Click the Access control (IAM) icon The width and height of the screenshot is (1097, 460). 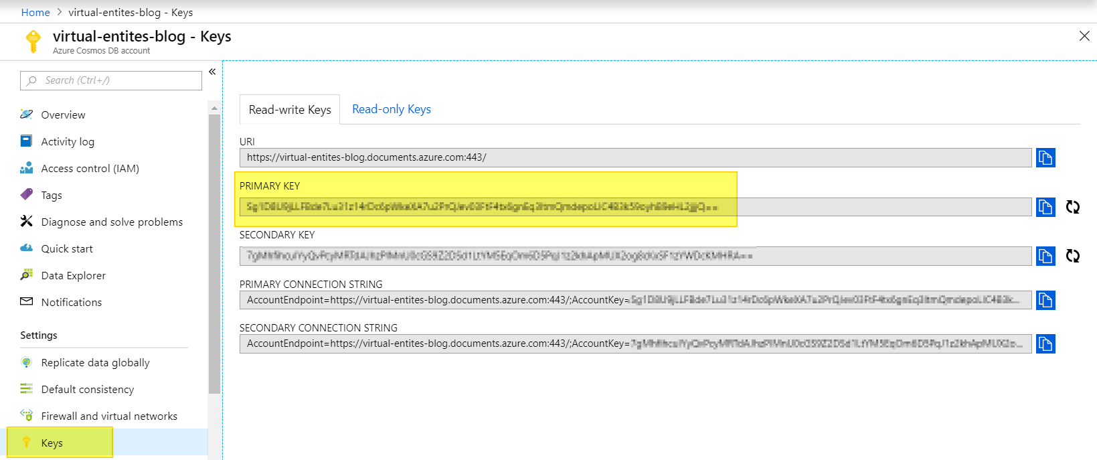[27, 168]
